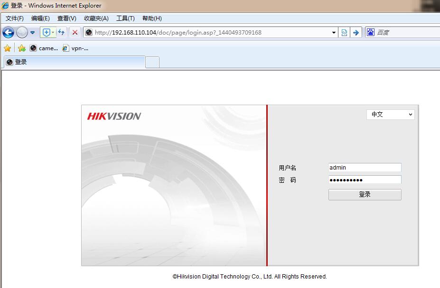
Task: Open the vpn-... favorites bar bookmark
Action: (x=75, y=48)
